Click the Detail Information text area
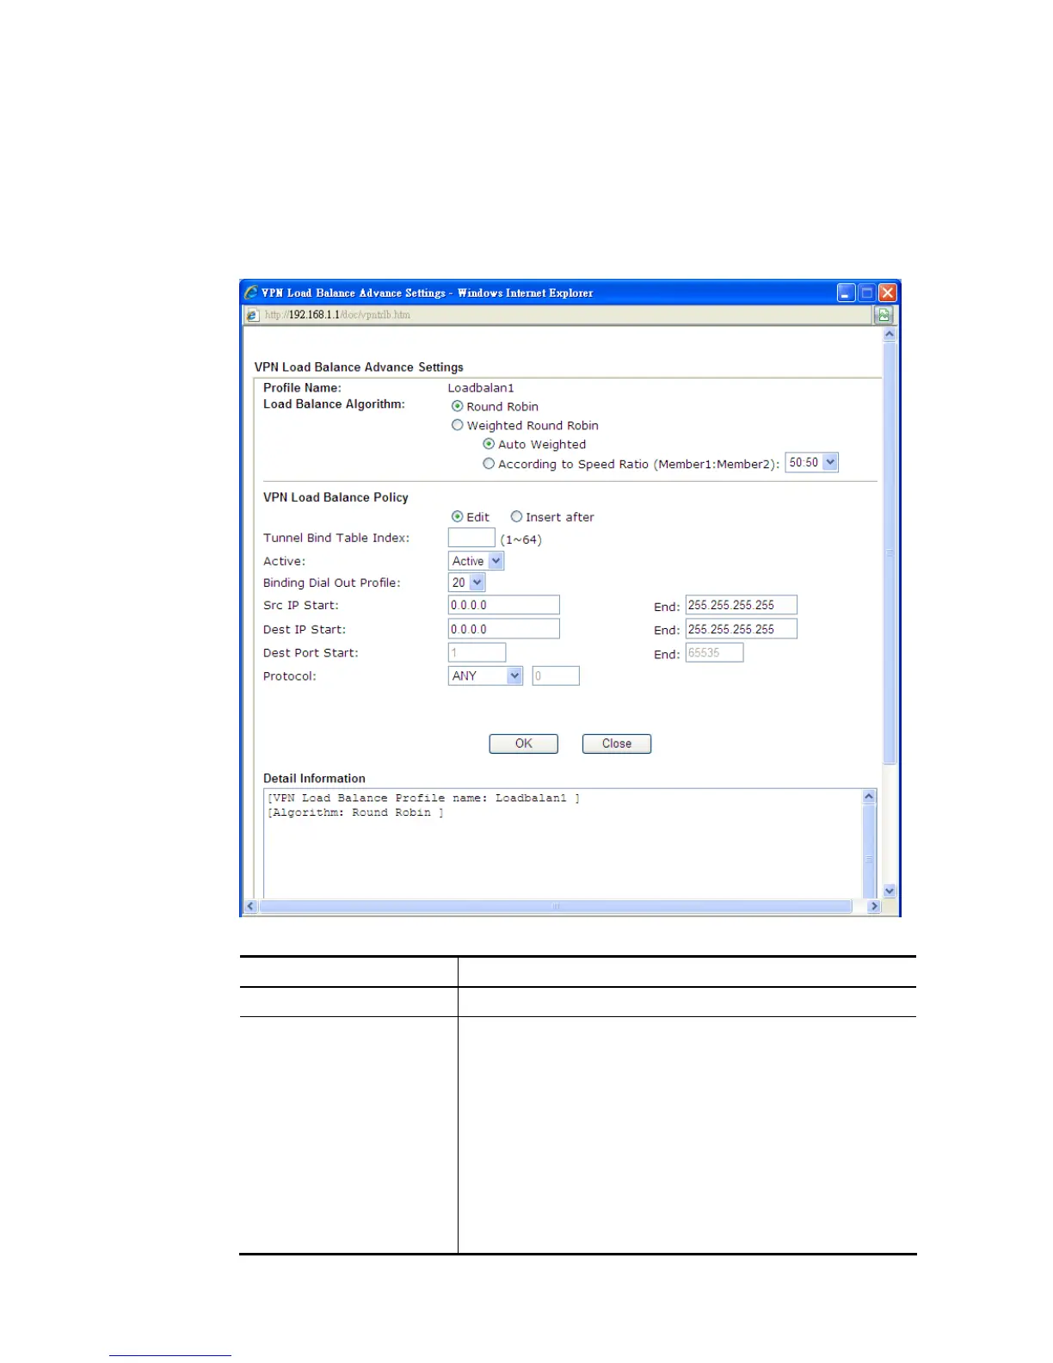Image resolution: width=1053 pixels, height=1363 pixels. (x=563, y=843)
